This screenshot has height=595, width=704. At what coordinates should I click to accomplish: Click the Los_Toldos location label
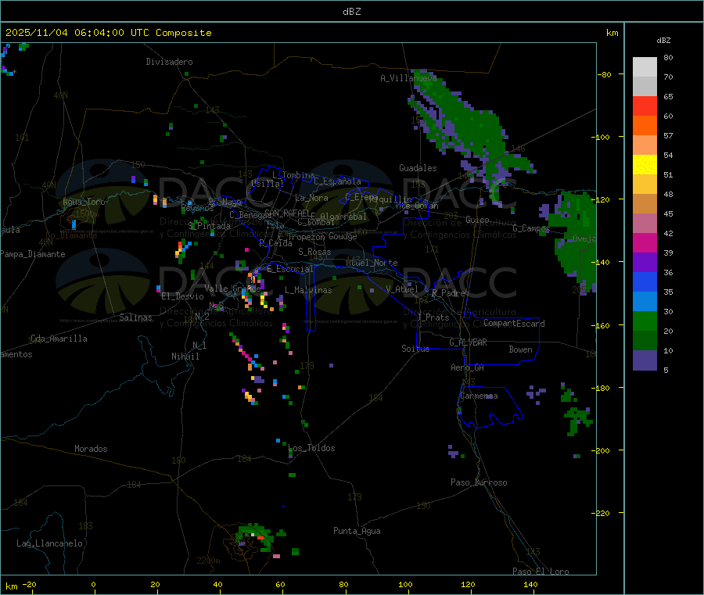pos(311,448)
